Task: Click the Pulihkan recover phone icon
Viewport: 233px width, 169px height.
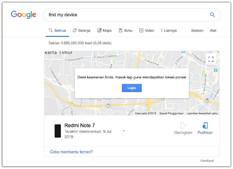Action: click(205, 125)
